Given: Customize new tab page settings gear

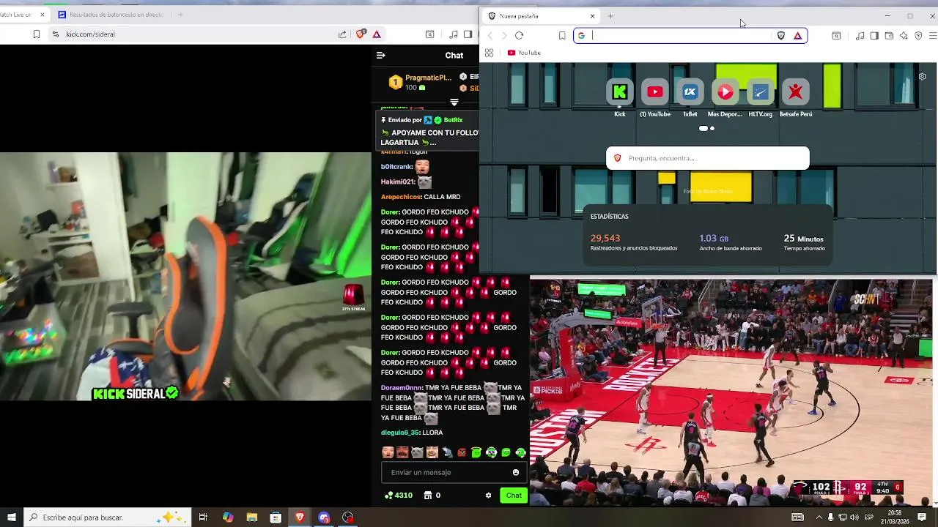Looking at the screenshot, I should pos(923,76).
